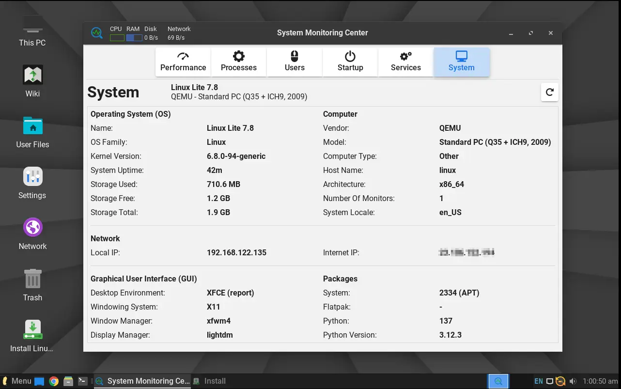Open the Users tab
Screen dimensions: 621x389
point(295,62)
